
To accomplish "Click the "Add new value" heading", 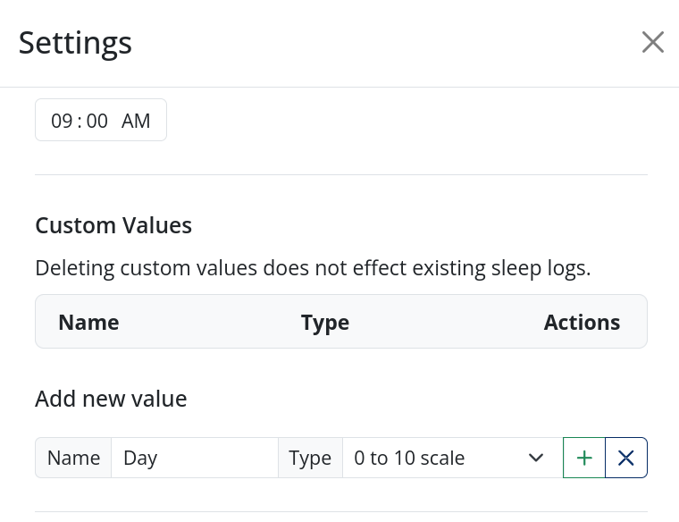I will [x=111, y=399].
